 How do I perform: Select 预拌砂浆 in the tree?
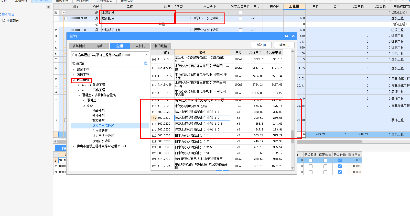[98, 115]
